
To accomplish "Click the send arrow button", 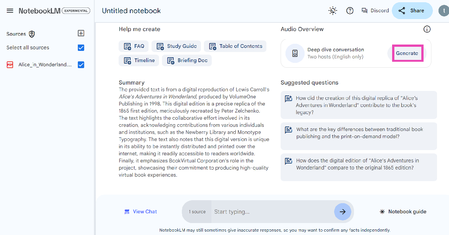I will tap(342, 212).
